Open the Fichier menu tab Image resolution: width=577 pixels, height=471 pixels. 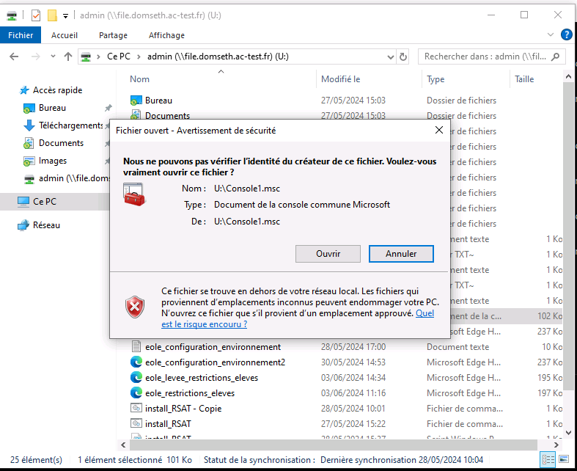point(21,35)
